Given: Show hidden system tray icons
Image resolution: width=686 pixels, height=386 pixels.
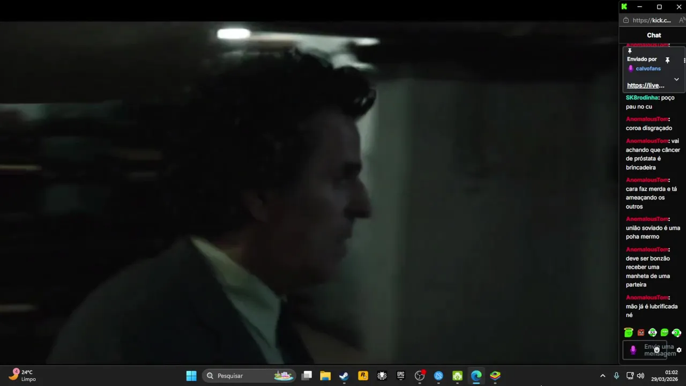Looking at the screenshot, I should (x=602, y=376).
